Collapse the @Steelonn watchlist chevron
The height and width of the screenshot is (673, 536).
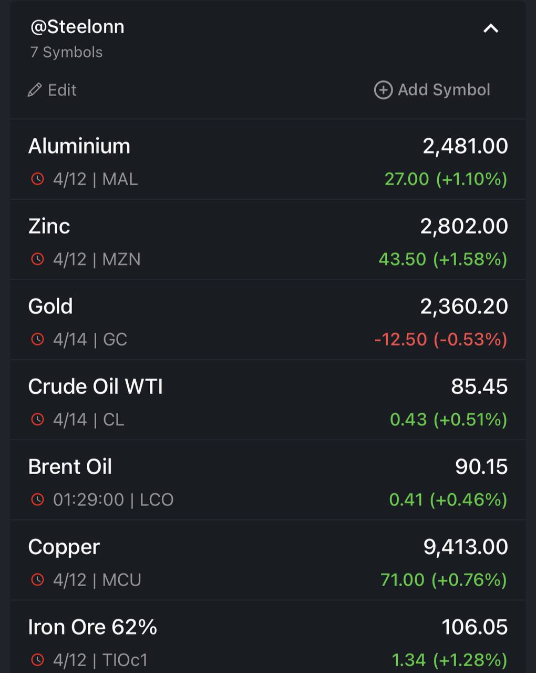[x=490, y=28]
